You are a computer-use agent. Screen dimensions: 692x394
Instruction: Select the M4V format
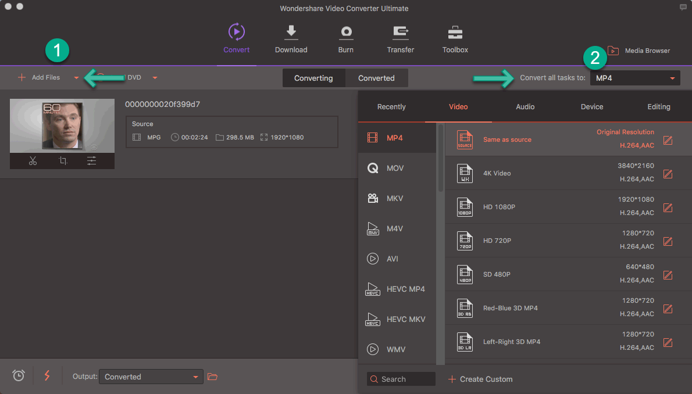pyautogui.click(x=397, y=228)
